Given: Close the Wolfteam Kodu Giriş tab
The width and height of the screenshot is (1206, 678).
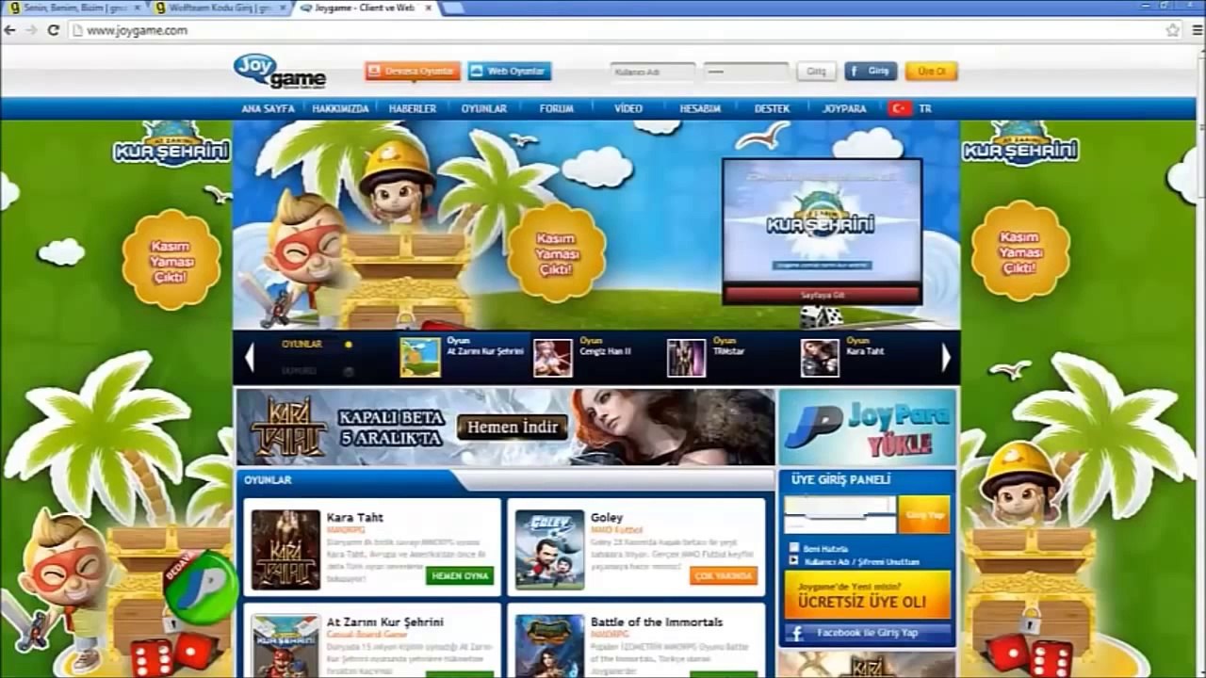Looking at the screenshot, I should tap(283, 8).
